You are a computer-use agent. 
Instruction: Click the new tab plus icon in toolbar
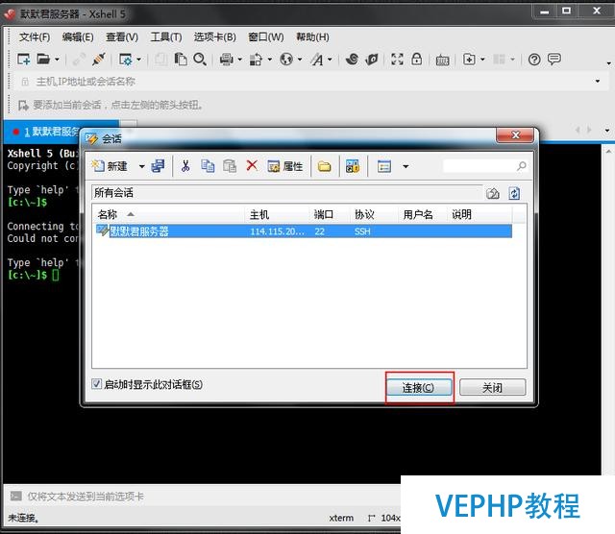click(x=469, y=60)
